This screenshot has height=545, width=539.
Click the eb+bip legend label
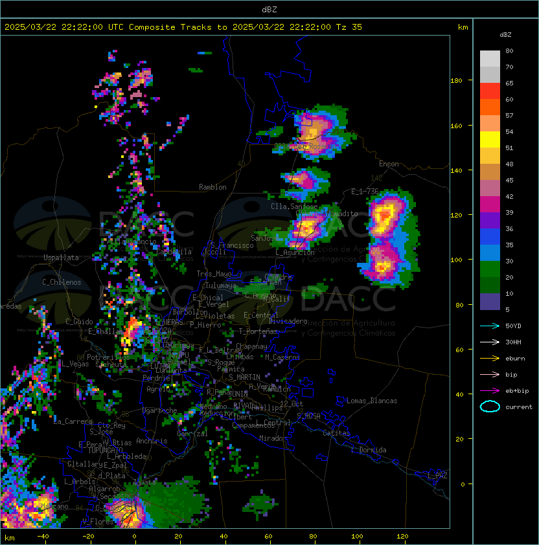coord(517,391)
